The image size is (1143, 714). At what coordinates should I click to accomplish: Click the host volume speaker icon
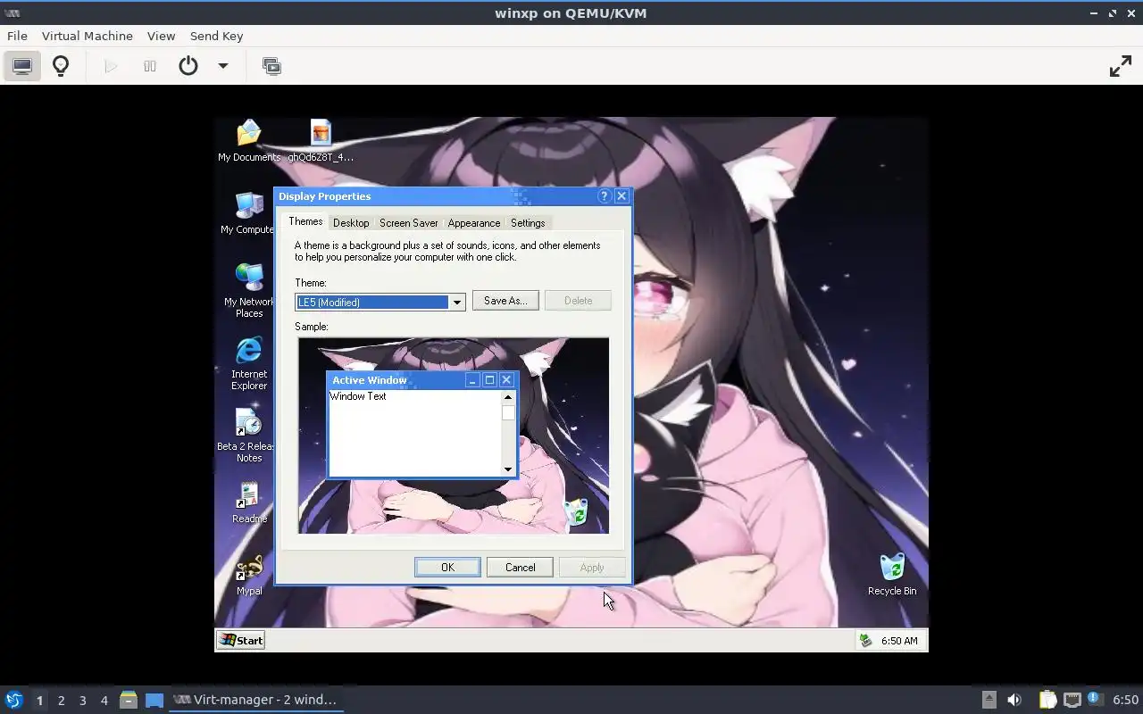coord(1014,700)
